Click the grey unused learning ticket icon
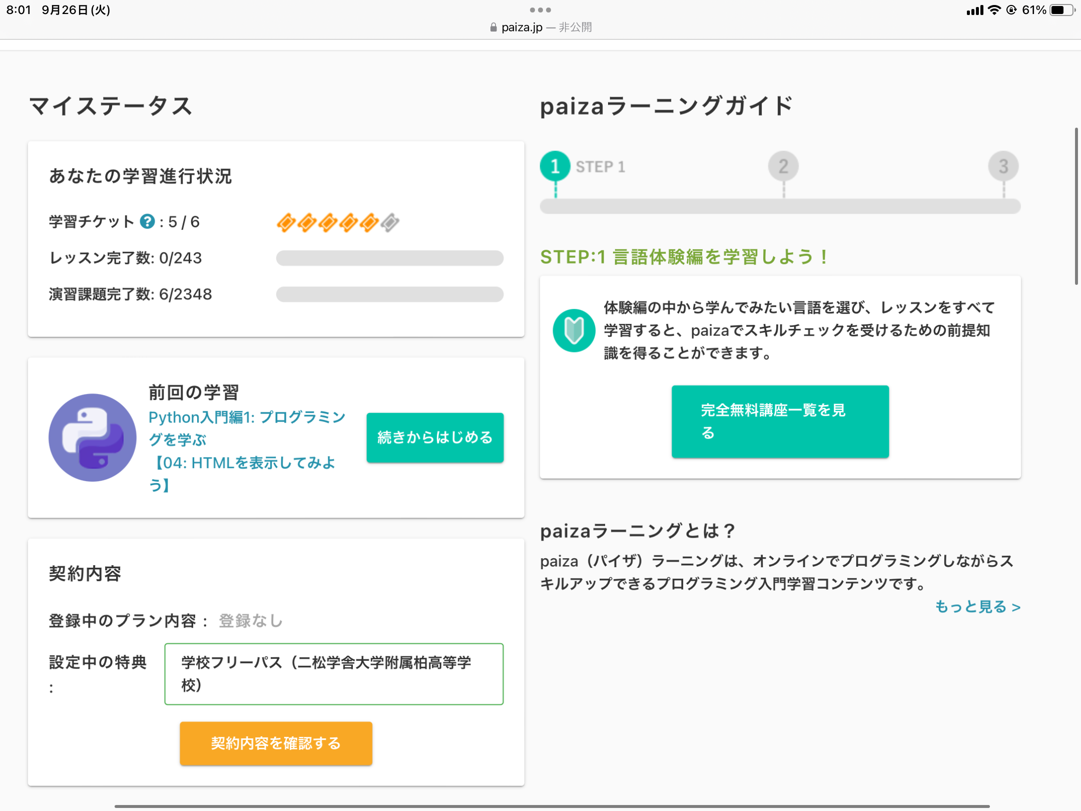1081x811 pixels. click(390, 222)
